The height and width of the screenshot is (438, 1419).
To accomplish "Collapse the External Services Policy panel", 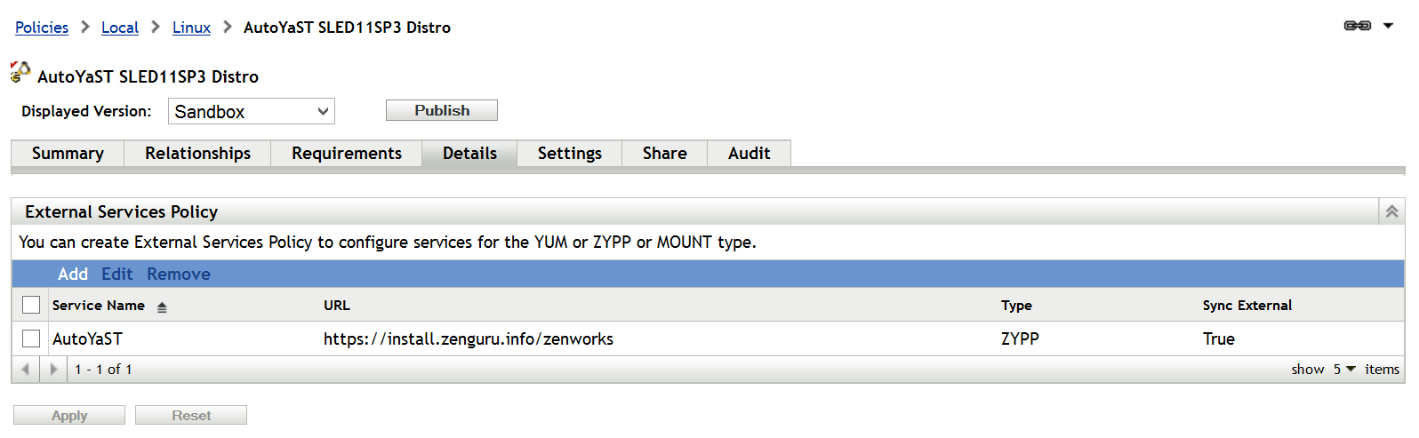I will coord(1391,211).
